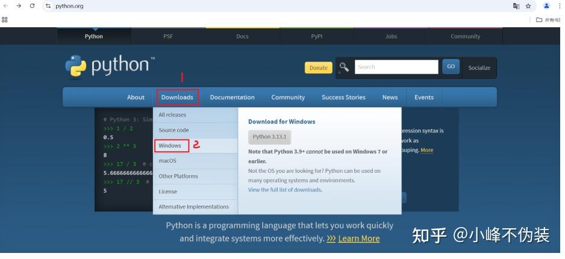
Task: Select the Python top tab
Action: point(94,36)
